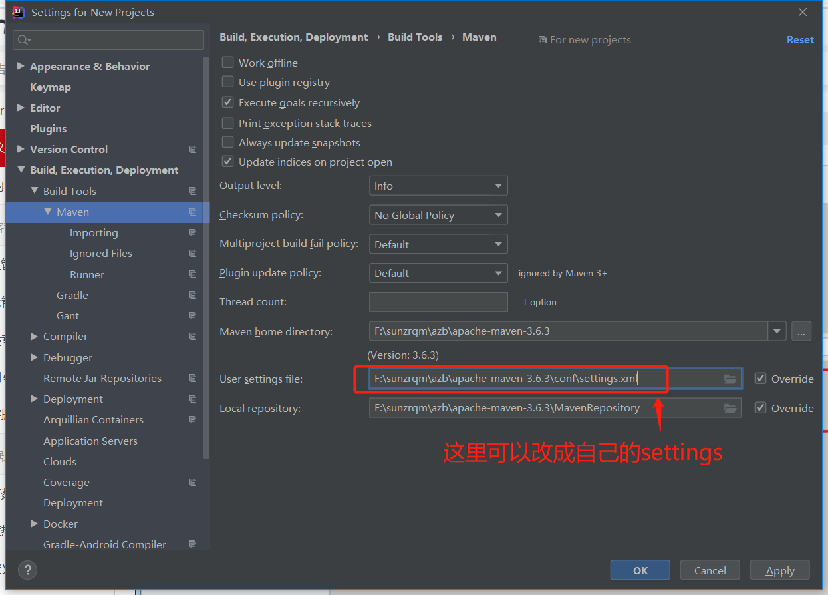Click the OK button
The image size is (828, 595).
(640, 570)
